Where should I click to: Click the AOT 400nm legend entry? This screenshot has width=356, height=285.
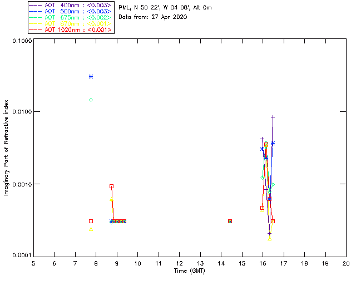70,5
